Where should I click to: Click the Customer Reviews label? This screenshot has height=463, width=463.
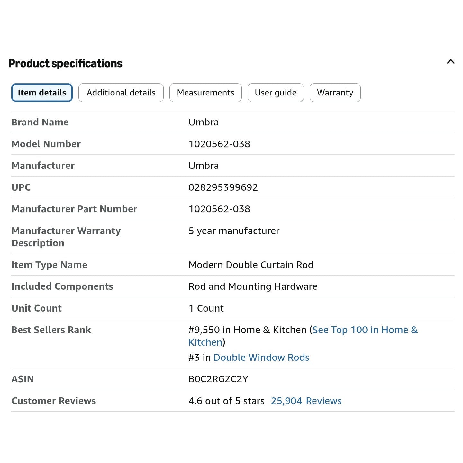point(54,401)
